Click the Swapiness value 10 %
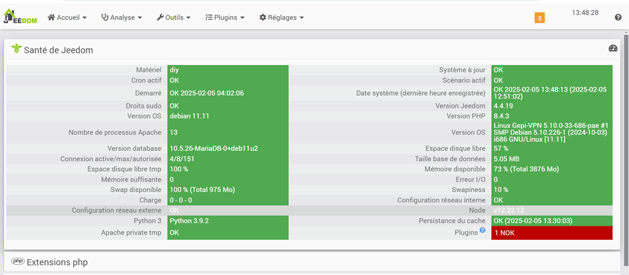Viewport: 629px width, 275px height. pyautogui.click(x=501, y=190)
